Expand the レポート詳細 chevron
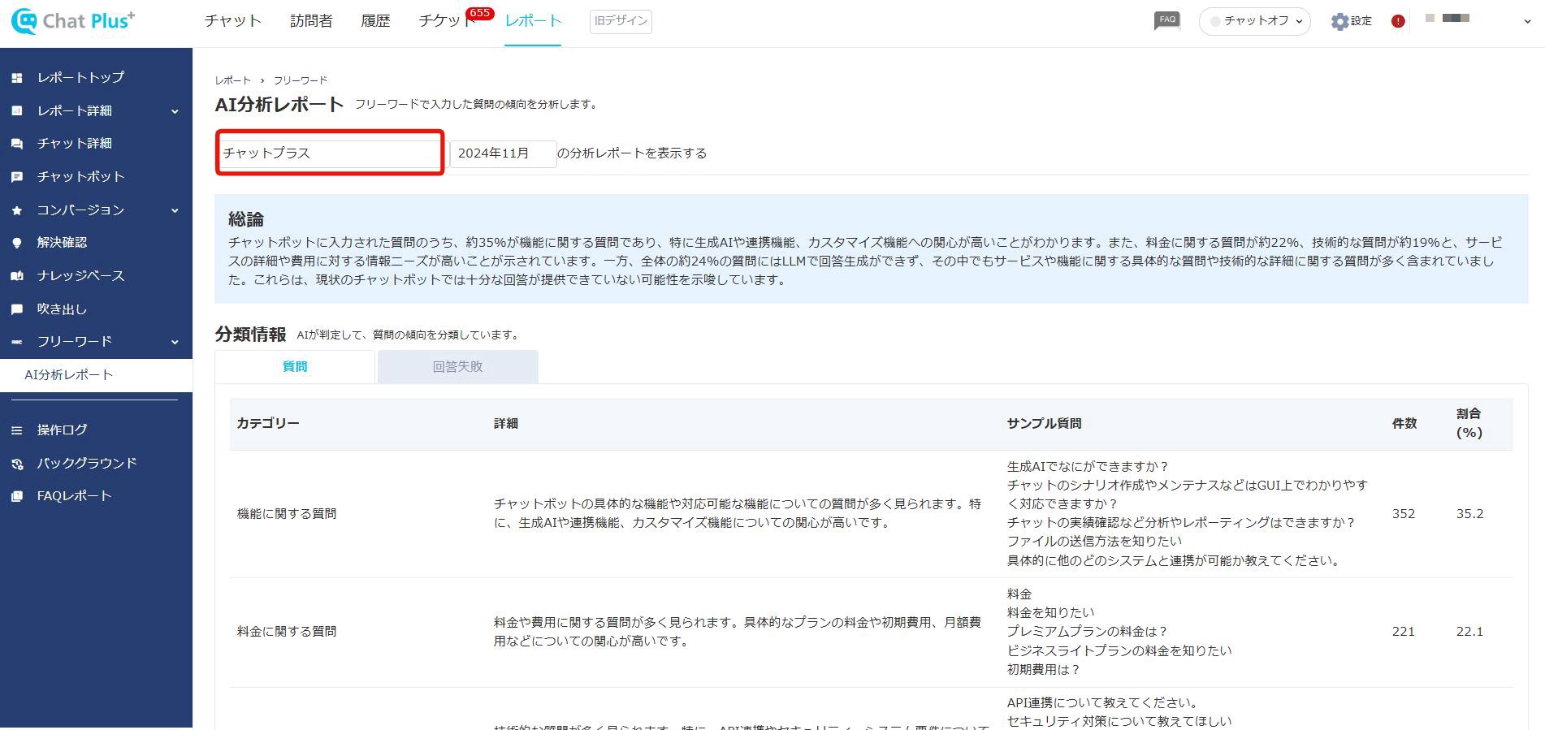Screen dimensions: 1545x730 coord(175,111)
